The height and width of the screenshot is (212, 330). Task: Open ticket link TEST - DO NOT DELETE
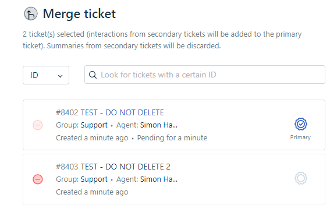[x=122, y=112]
